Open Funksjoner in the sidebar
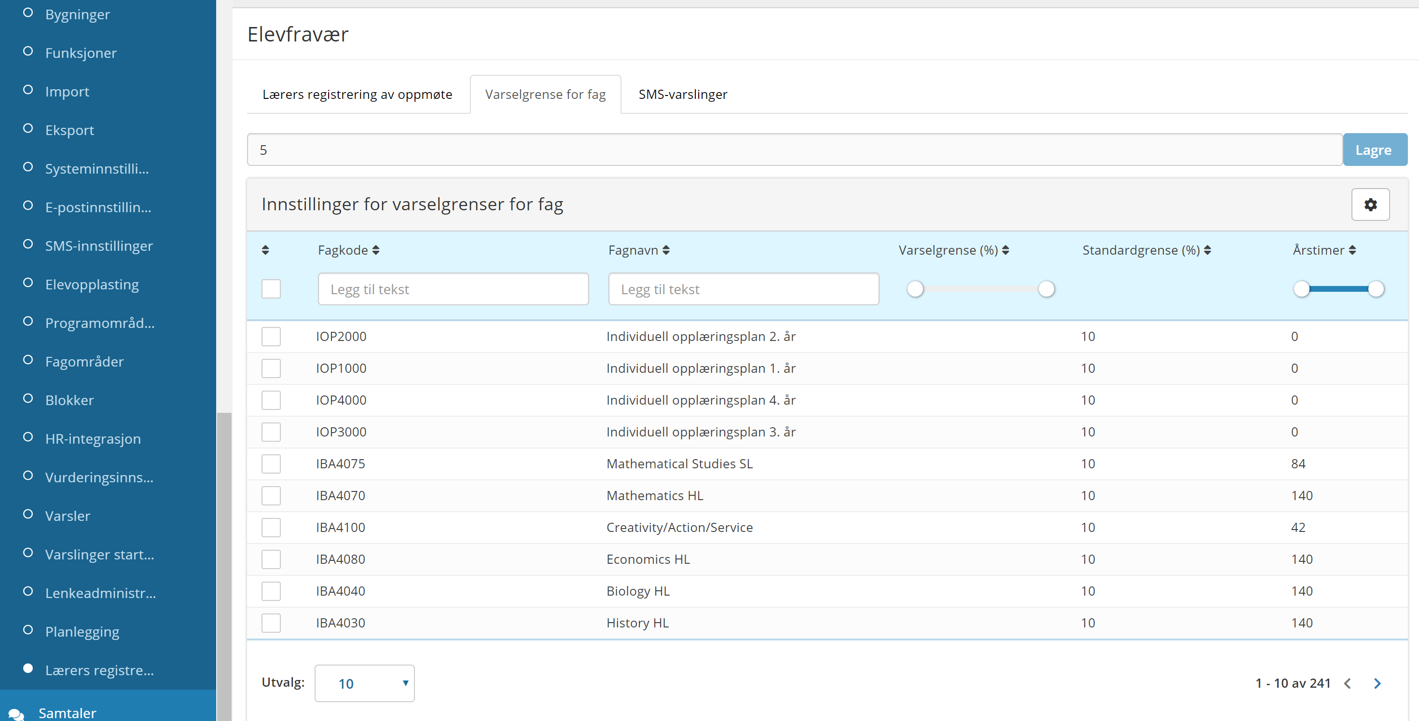The height and width of the screenshot is (721, 1419). [81, 53]
